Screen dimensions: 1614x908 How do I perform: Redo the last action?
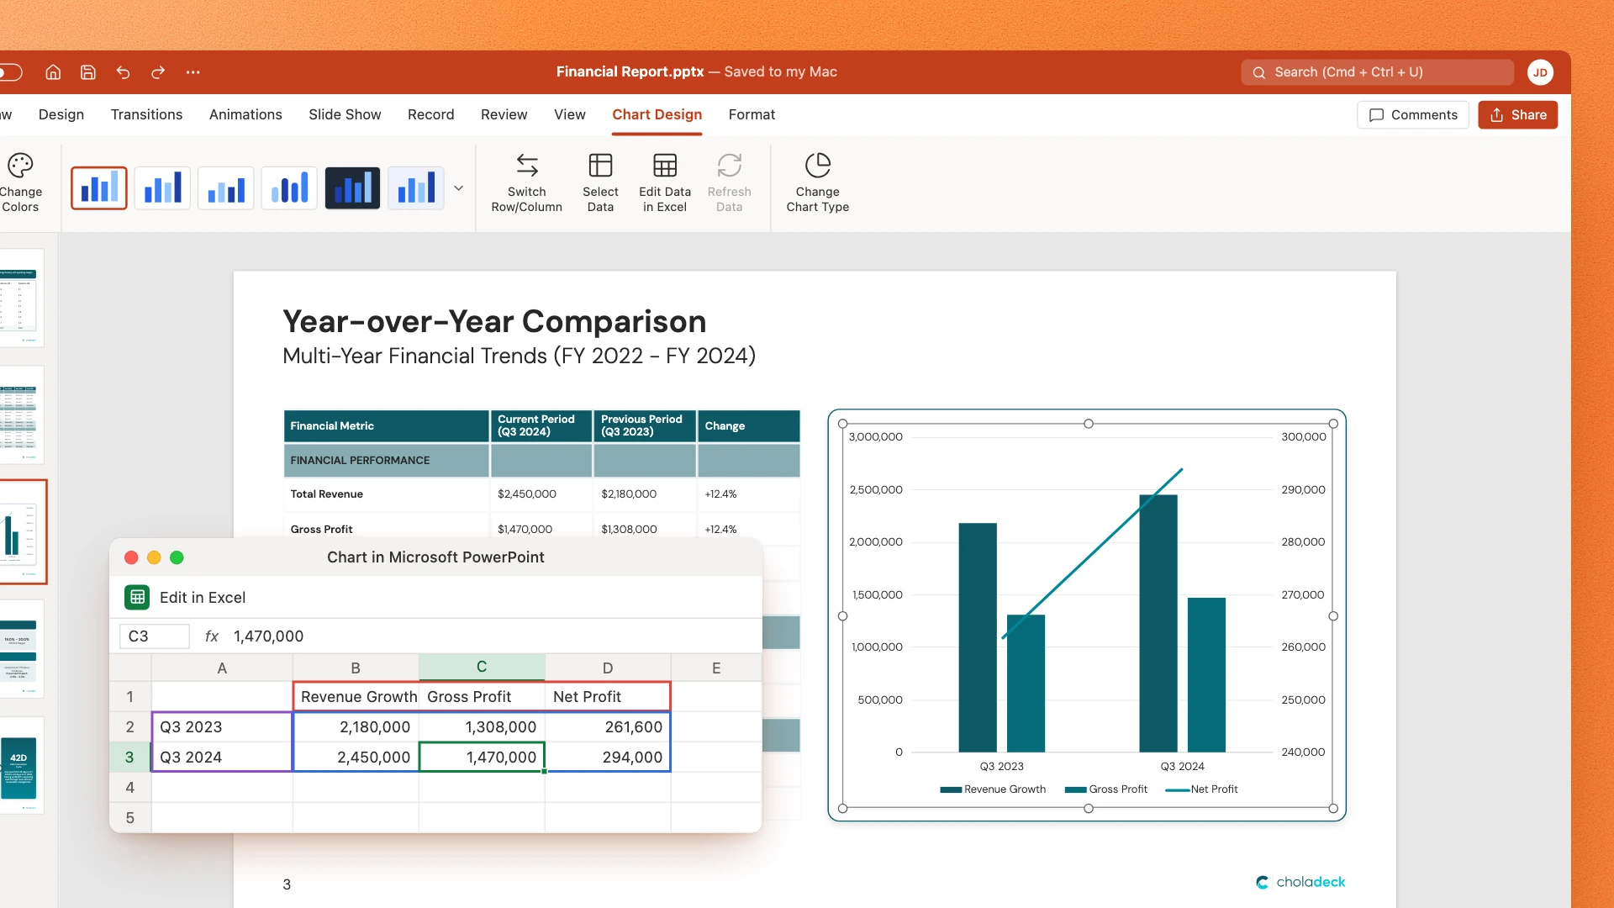158,72
